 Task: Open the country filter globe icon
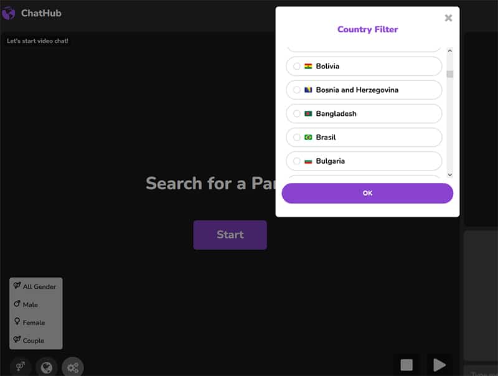46,367
